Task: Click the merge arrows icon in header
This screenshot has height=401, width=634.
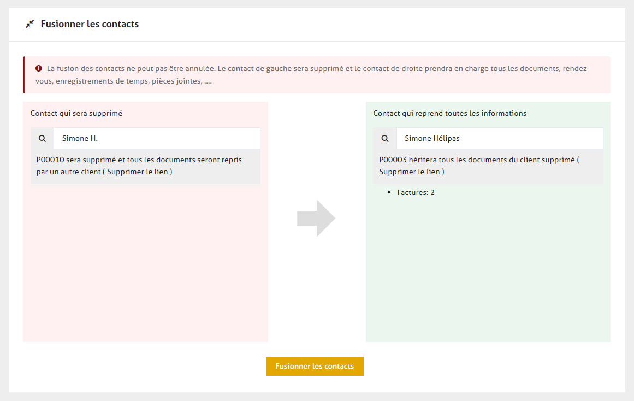Action: coord(29,24)
